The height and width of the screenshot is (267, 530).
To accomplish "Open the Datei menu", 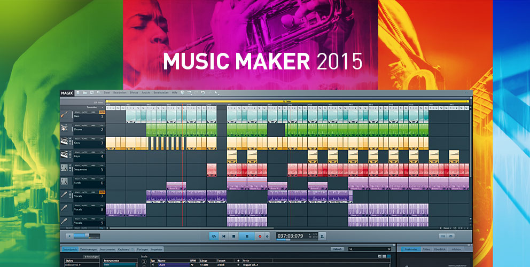I will (107, 92).
